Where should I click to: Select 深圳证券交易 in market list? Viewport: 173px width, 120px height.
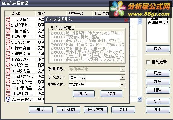pos(158,22)
